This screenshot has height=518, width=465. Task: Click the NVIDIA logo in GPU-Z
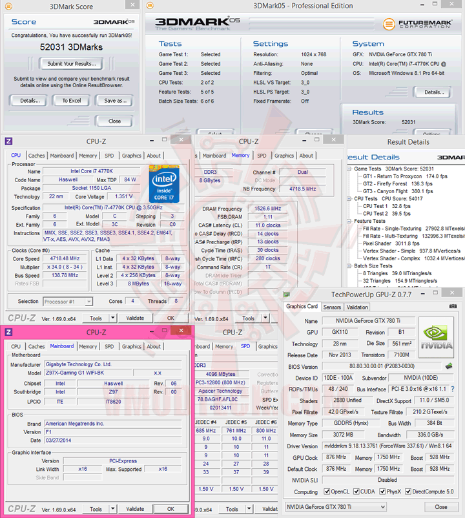pos(437,337)
